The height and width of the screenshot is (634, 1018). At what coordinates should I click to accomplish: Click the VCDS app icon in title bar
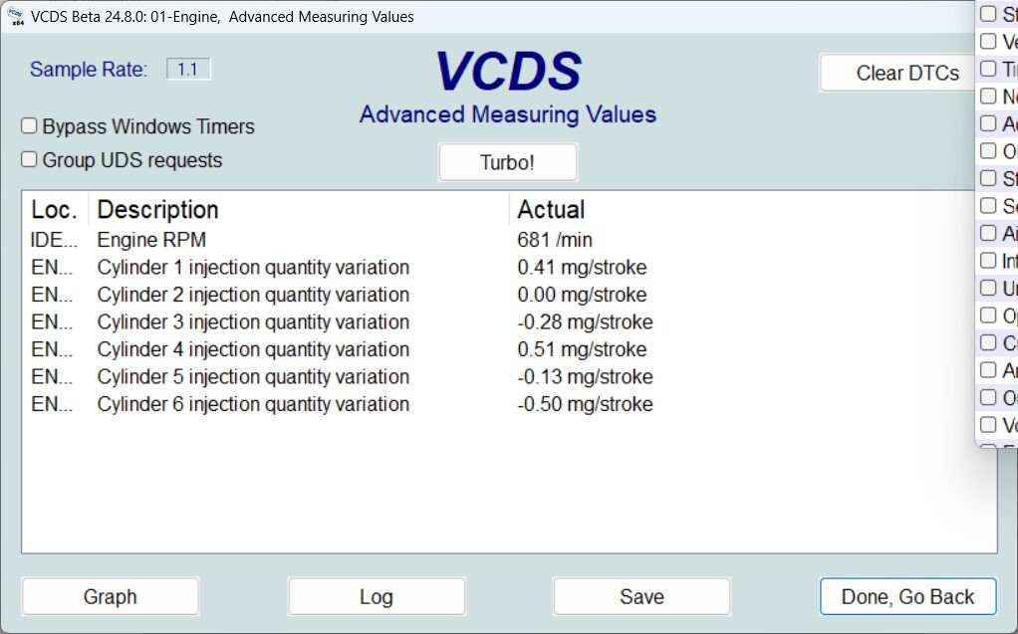(x=15, y=16)
